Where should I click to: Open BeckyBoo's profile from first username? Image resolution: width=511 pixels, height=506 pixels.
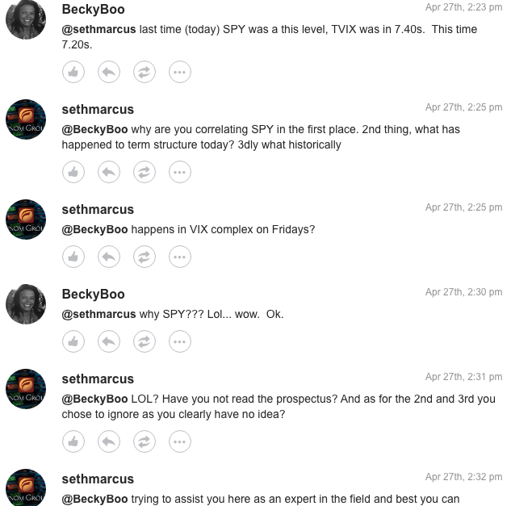[93, 10]
